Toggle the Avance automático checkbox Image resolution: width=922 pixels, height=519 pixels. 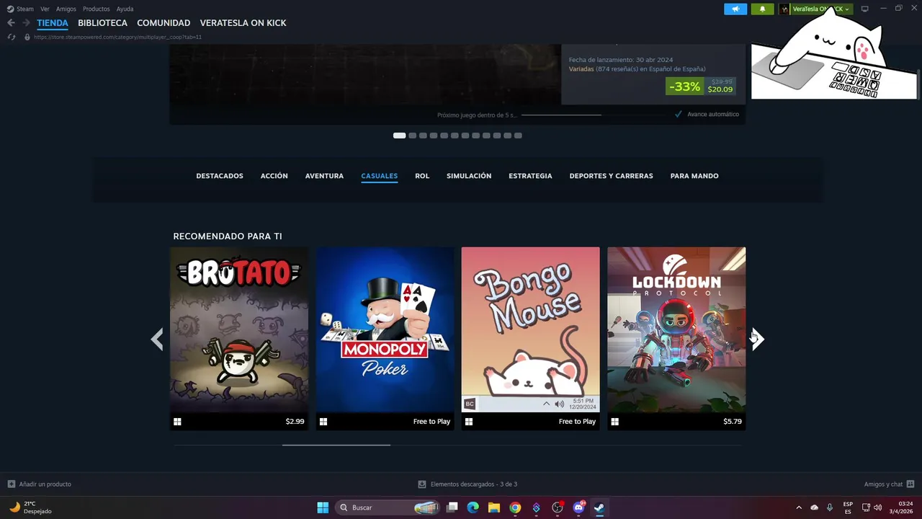[x=679, y=114]
